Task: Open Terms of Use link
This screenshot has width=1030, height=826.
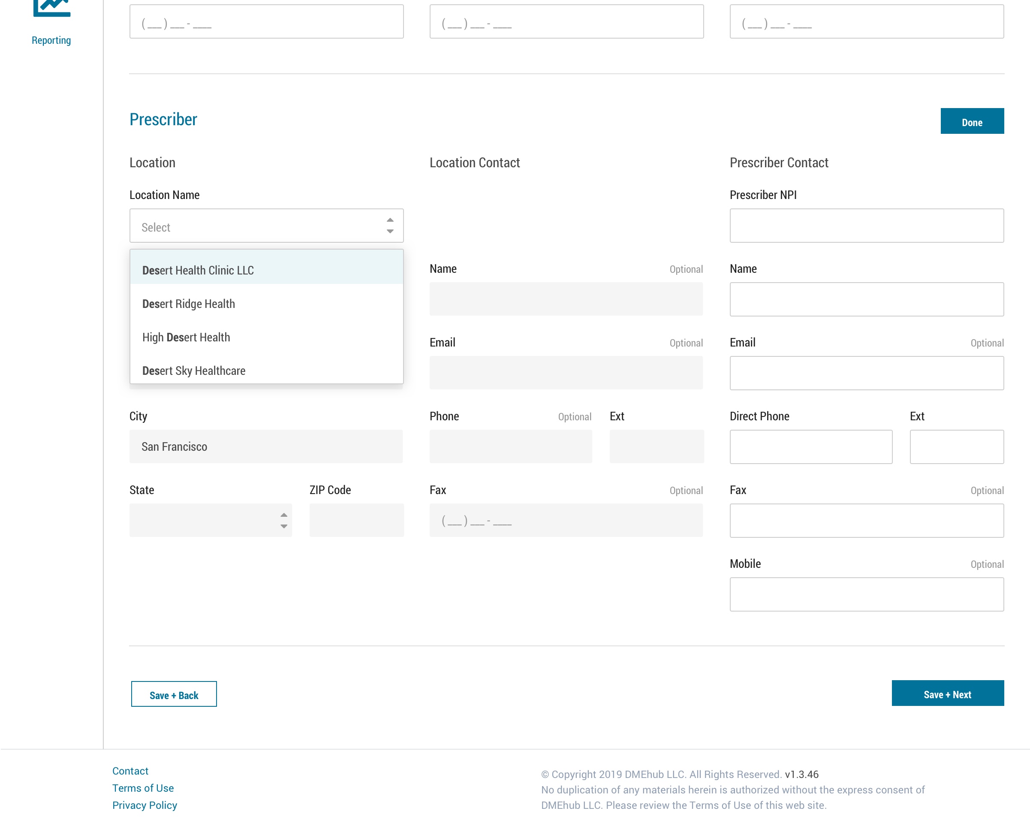Action: [143, 788]
